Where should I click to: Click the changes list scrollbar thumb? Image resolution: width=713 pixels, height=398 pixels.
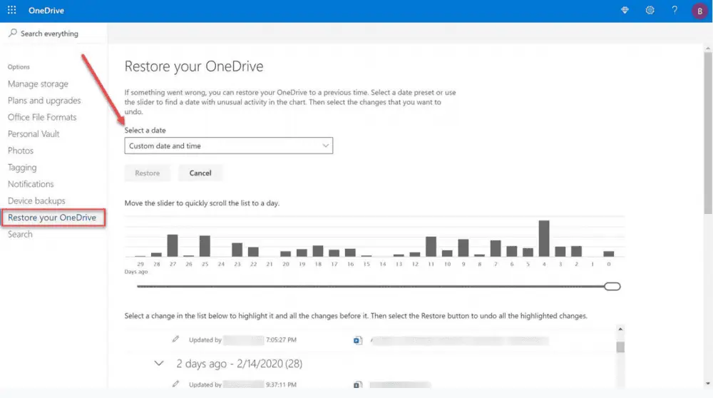click(x=620, y=347)
